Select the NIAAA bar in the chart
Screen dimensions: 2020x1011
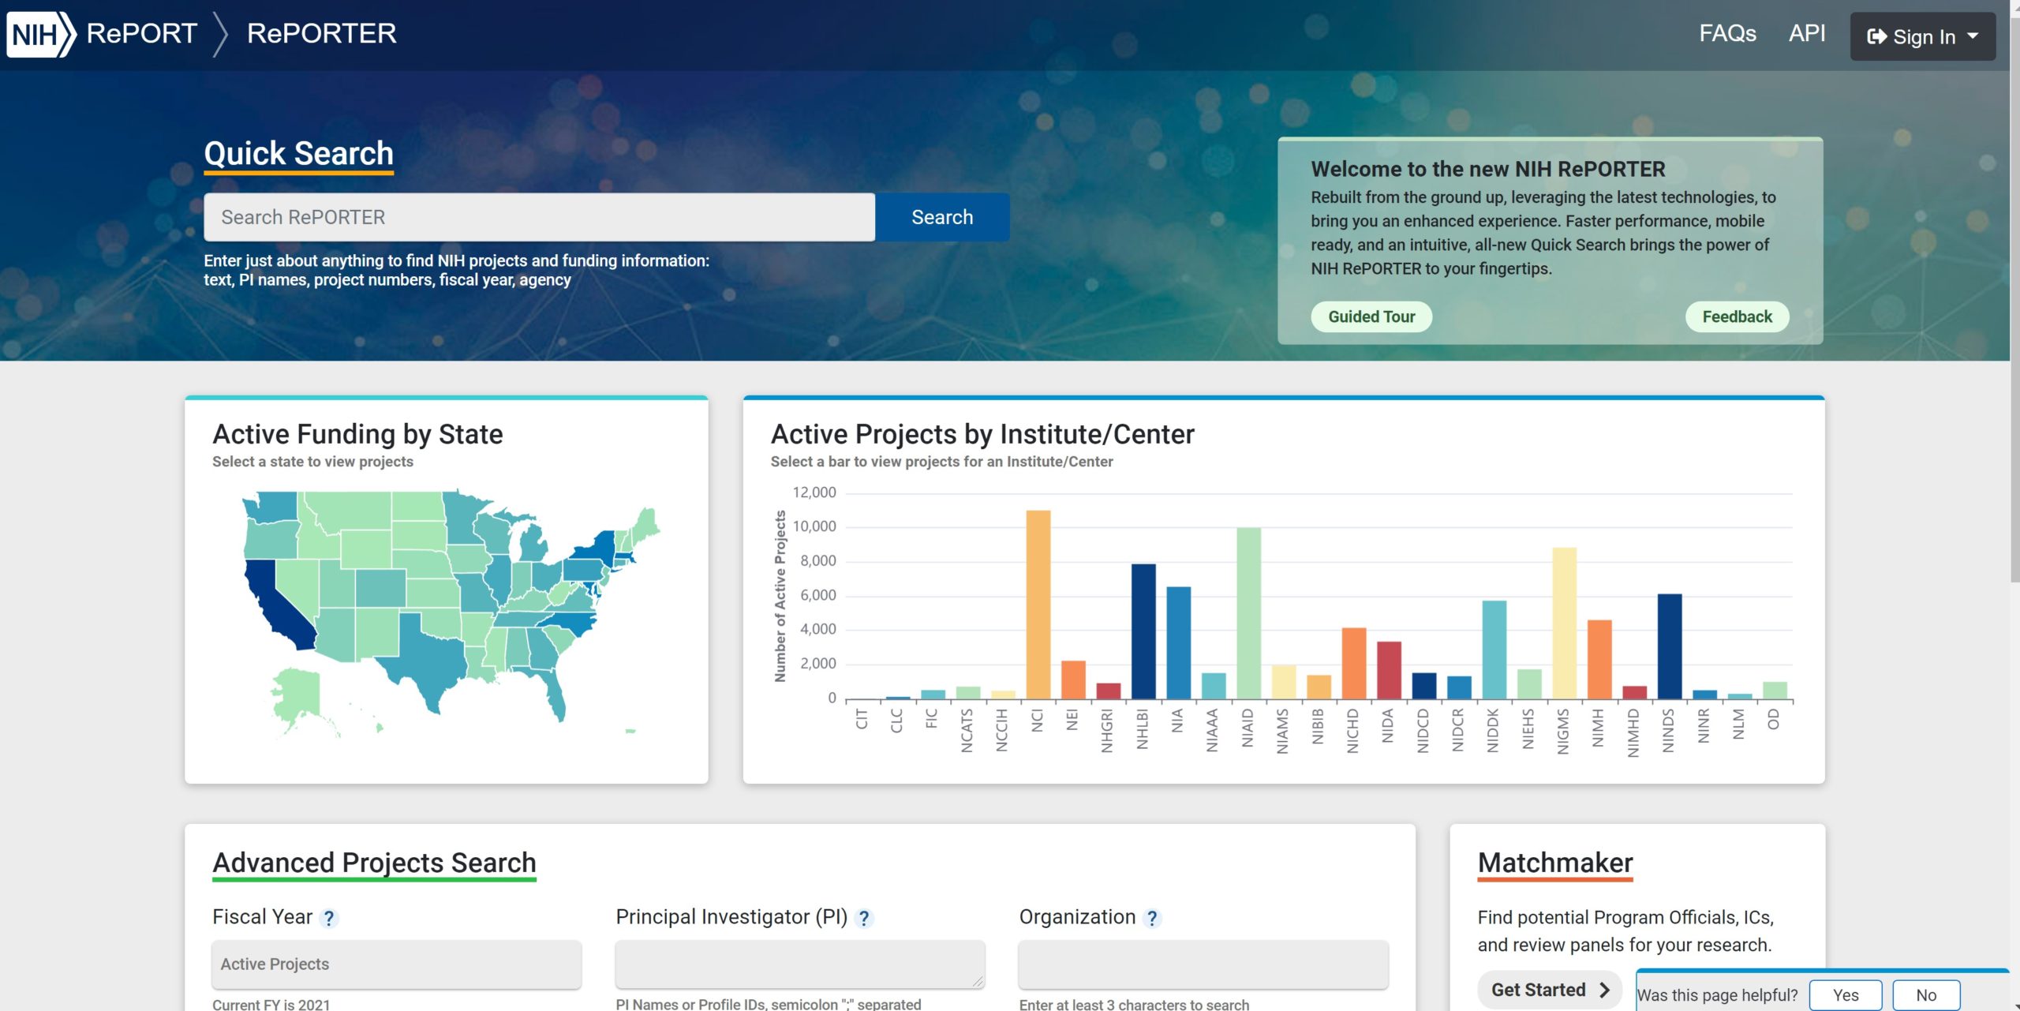(x=1214, y=686)
